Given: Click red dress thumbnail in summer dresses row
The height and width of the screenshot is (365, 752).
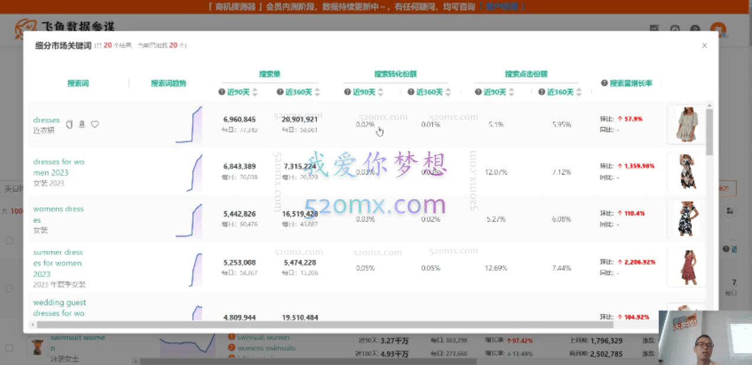Looking at the screenshot, I should [686, 267].
